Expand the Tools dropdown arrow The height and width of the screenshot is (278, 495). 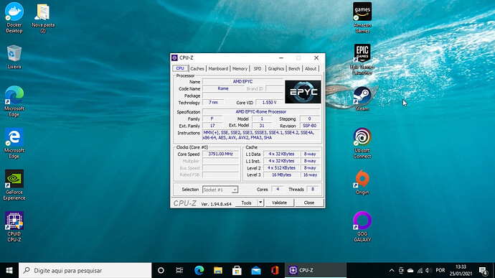tap(260, 203)
